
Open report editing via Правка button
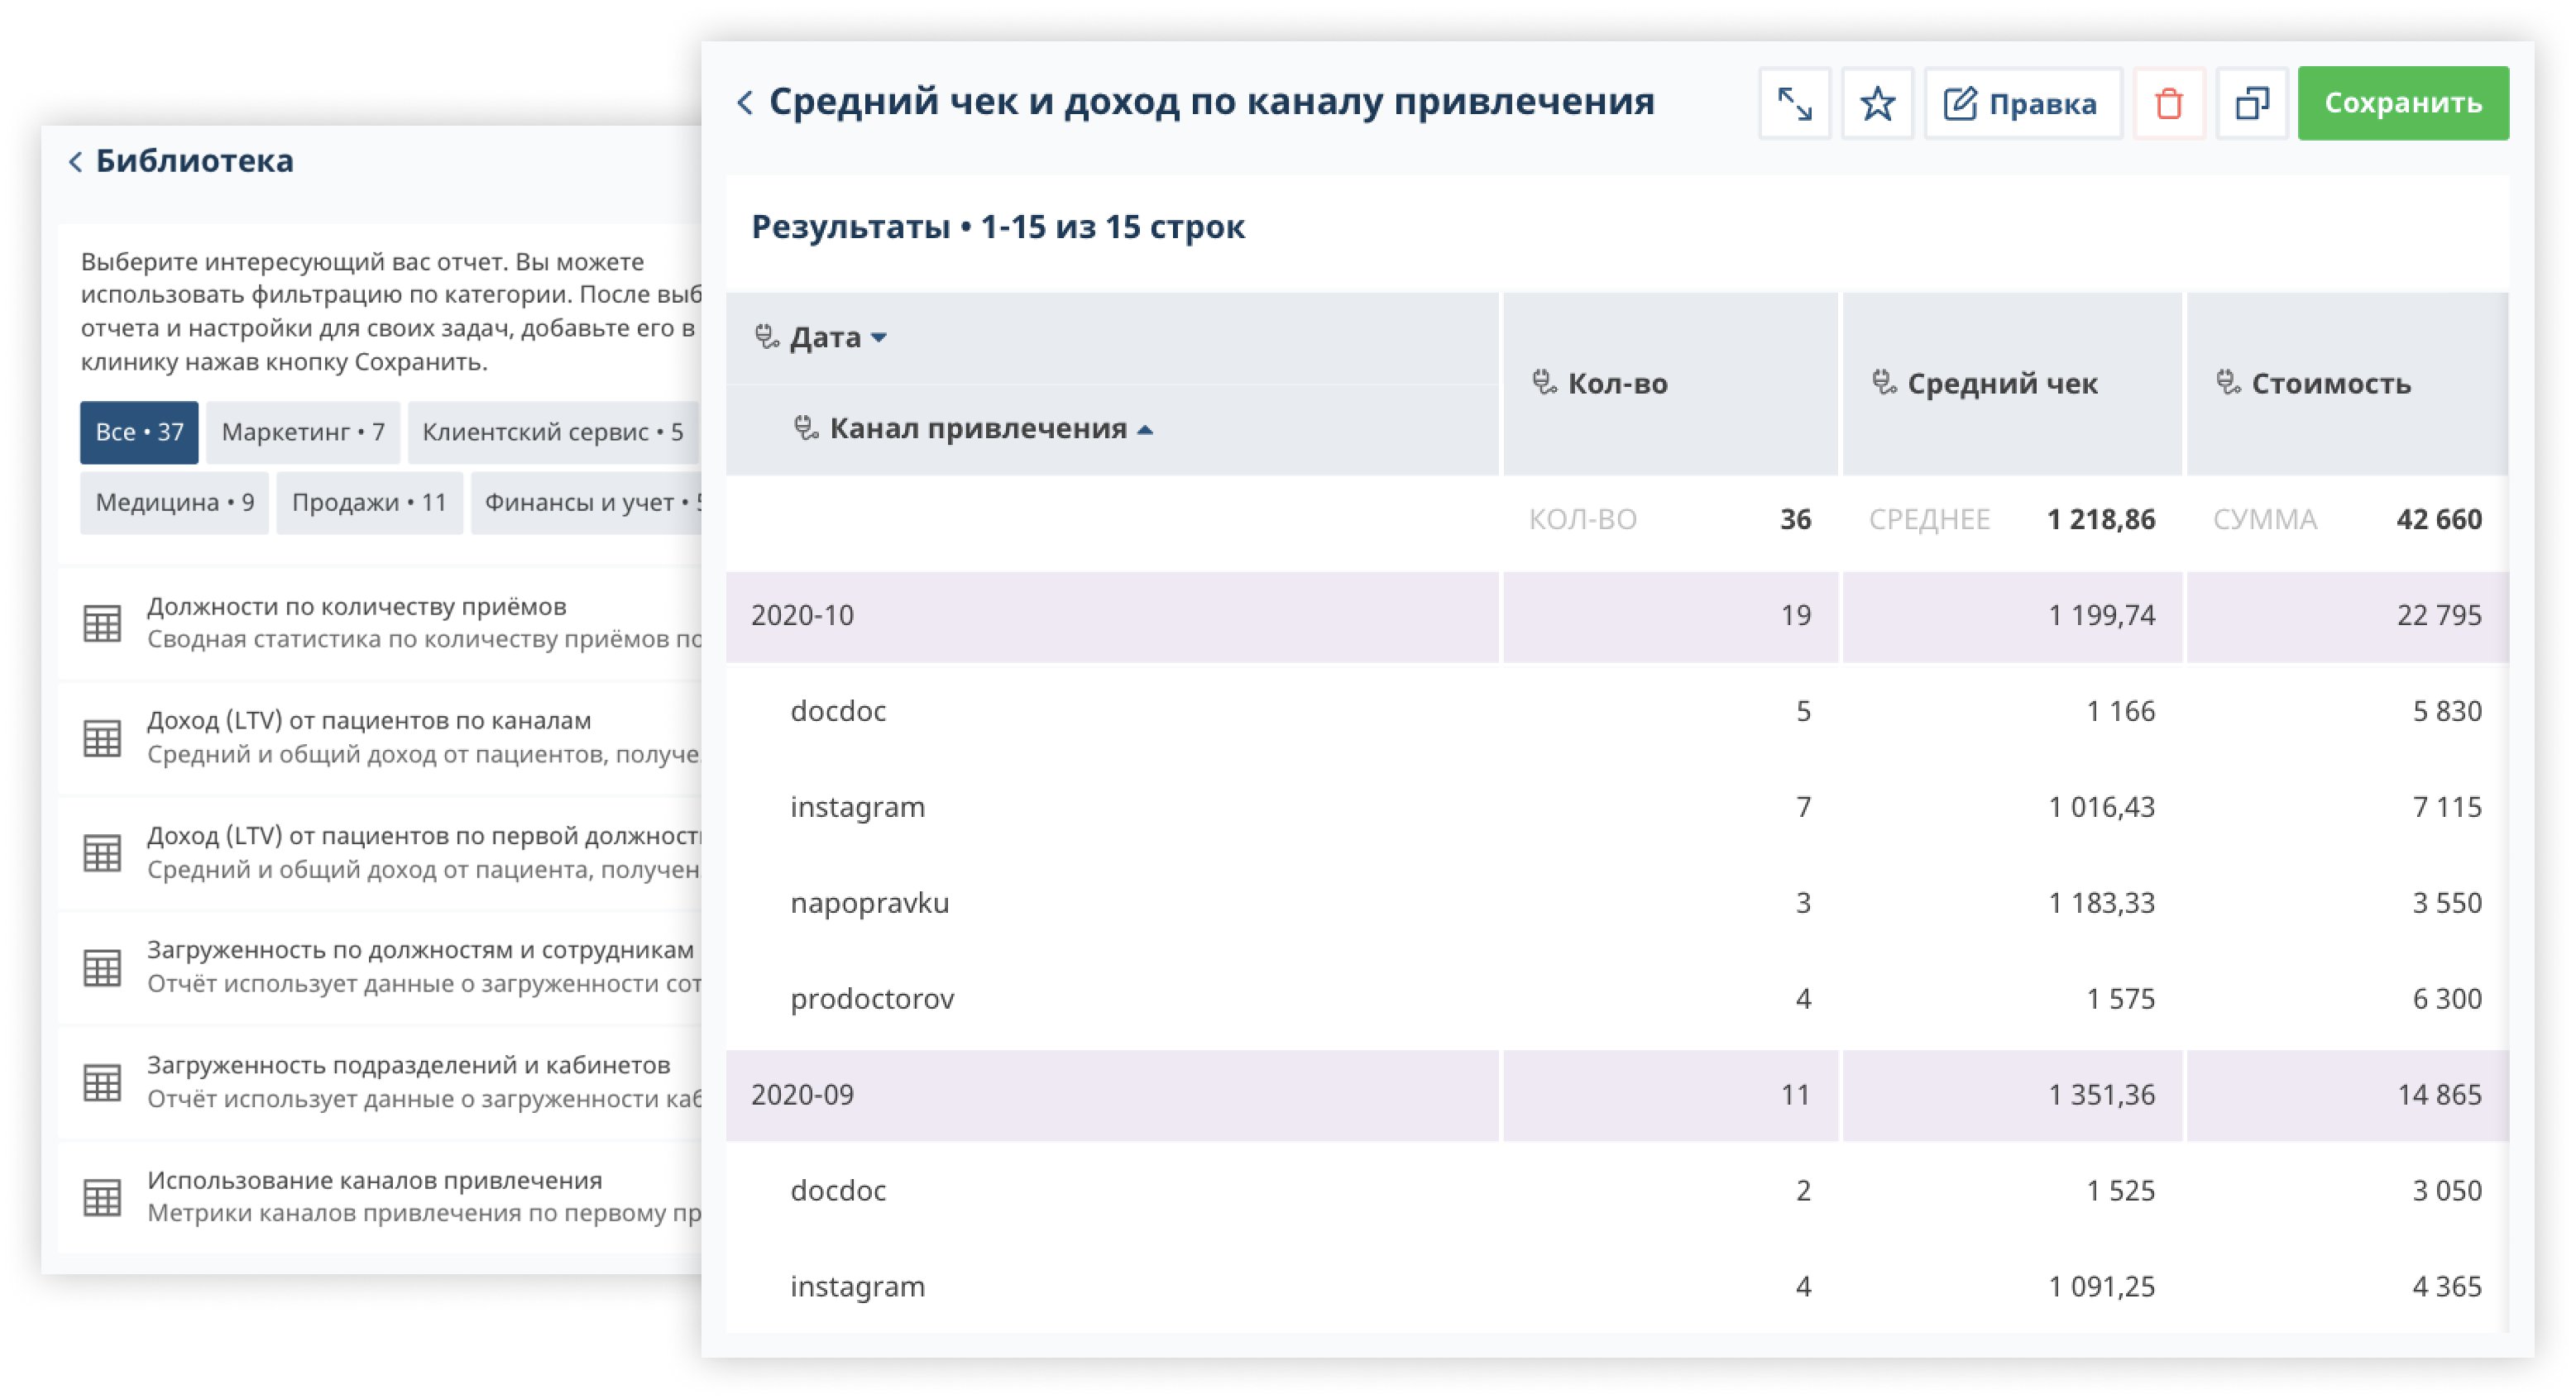pyautogui.click(x=2021, y=103)
